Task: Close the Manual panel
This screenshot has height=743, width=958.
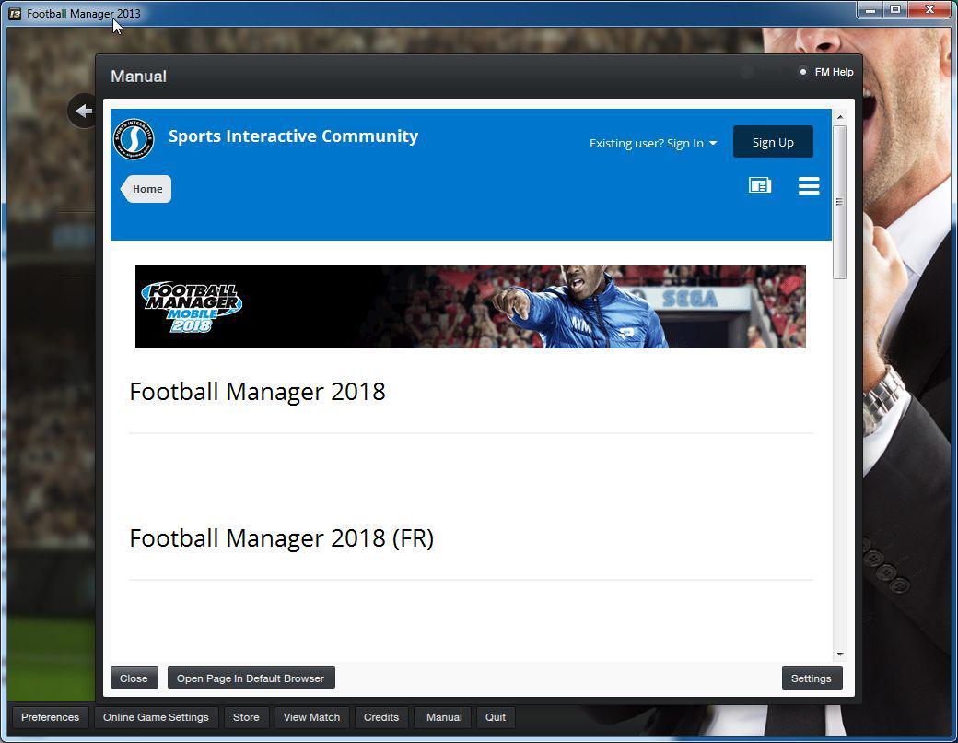Action: [134, 678]
